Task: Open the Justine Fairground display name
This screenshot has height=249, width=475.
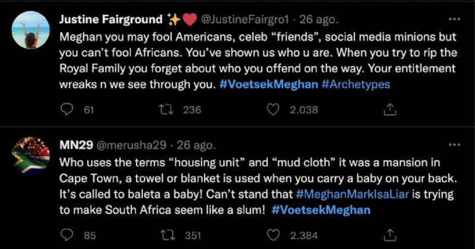Action: click(111, 19)
